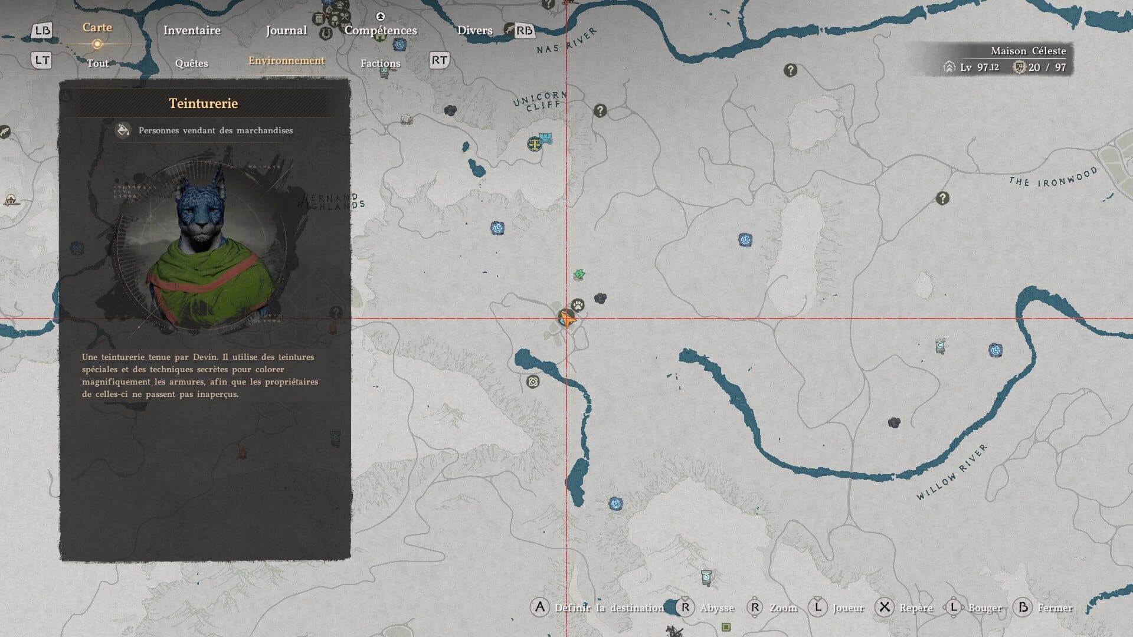Select the question mark under Unicorn Cliff
The image size is (1133, 637).
click(x=600, y=110)
